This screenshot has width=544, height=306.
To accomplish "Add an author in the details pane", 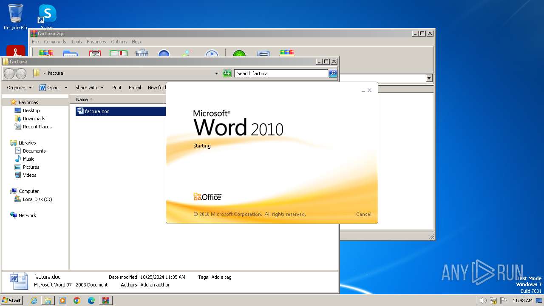I will [x=155, y=285].
